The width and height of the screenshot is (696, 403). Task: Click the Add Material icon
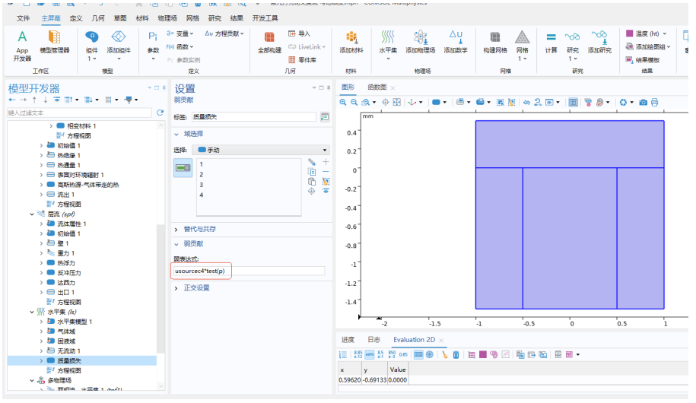[x=351, y=42]
